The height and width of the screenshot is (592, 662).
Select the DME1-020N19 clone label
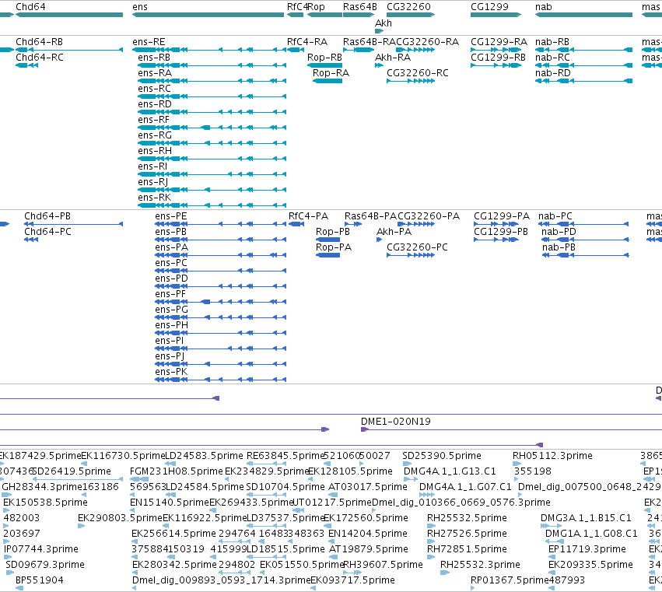point(396,422)
